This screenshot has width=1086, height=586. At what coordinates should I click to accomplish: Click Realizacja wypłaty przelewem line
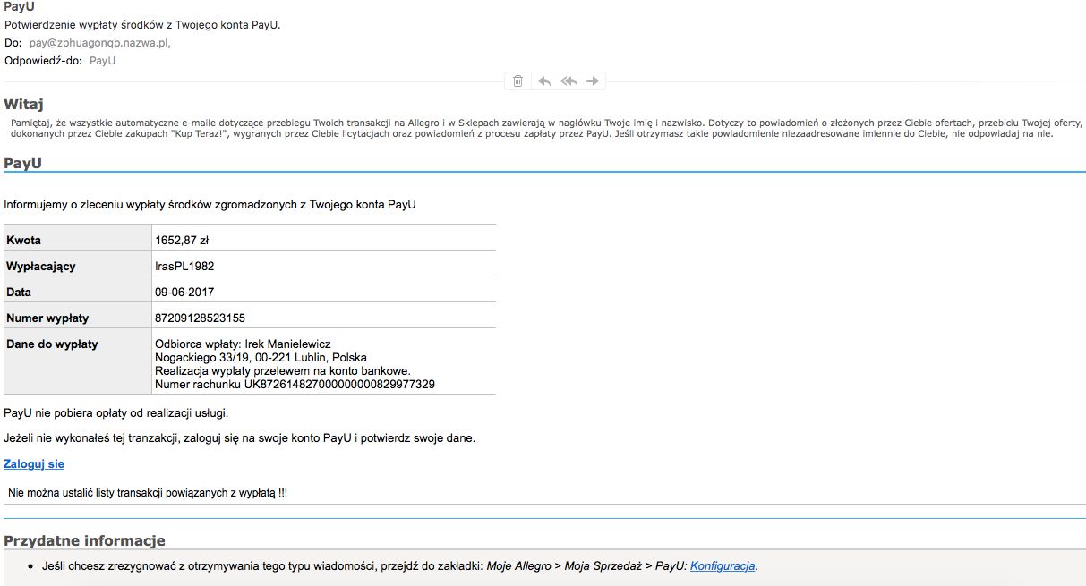tap(283, 371)
